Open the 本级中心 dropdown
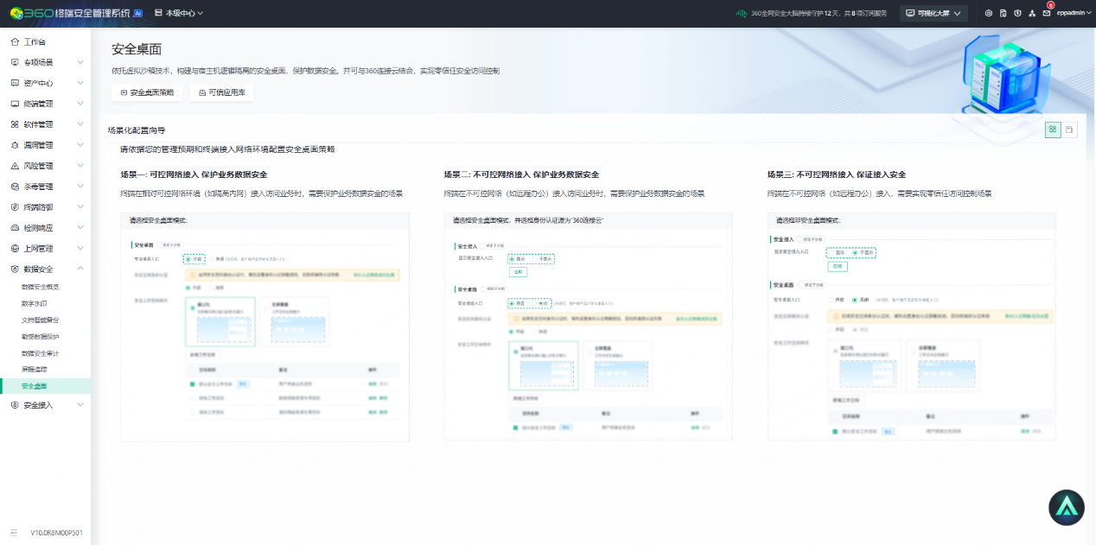Viewport: 1096px width, 545px height. pos(179,13)
